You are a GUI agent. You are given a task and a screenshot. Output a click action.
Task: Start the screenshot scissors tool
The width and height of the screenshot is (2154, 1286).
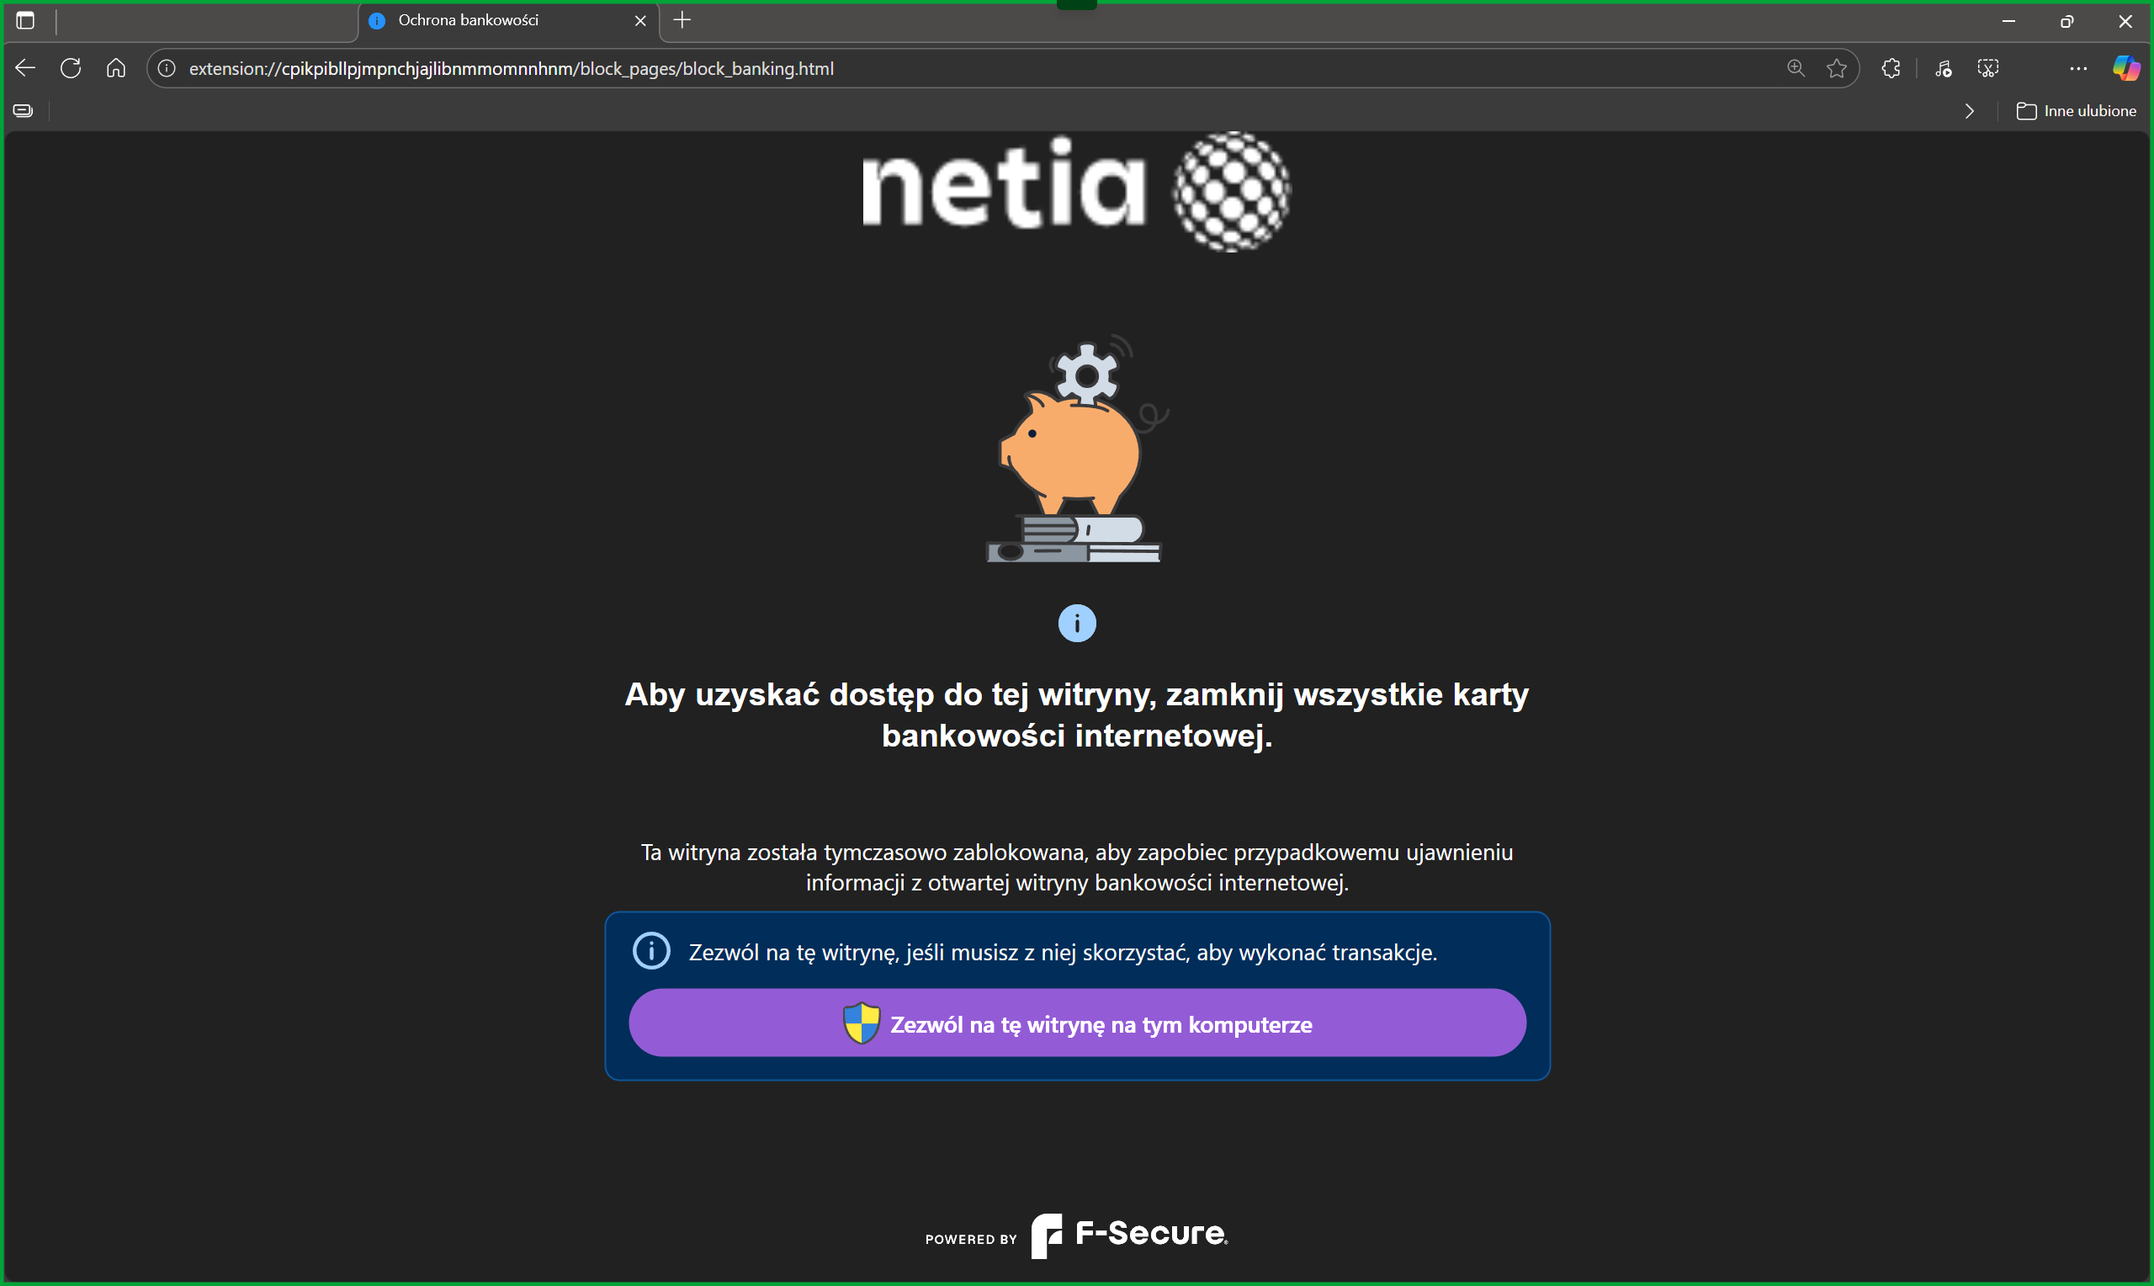click(1987, 68)
